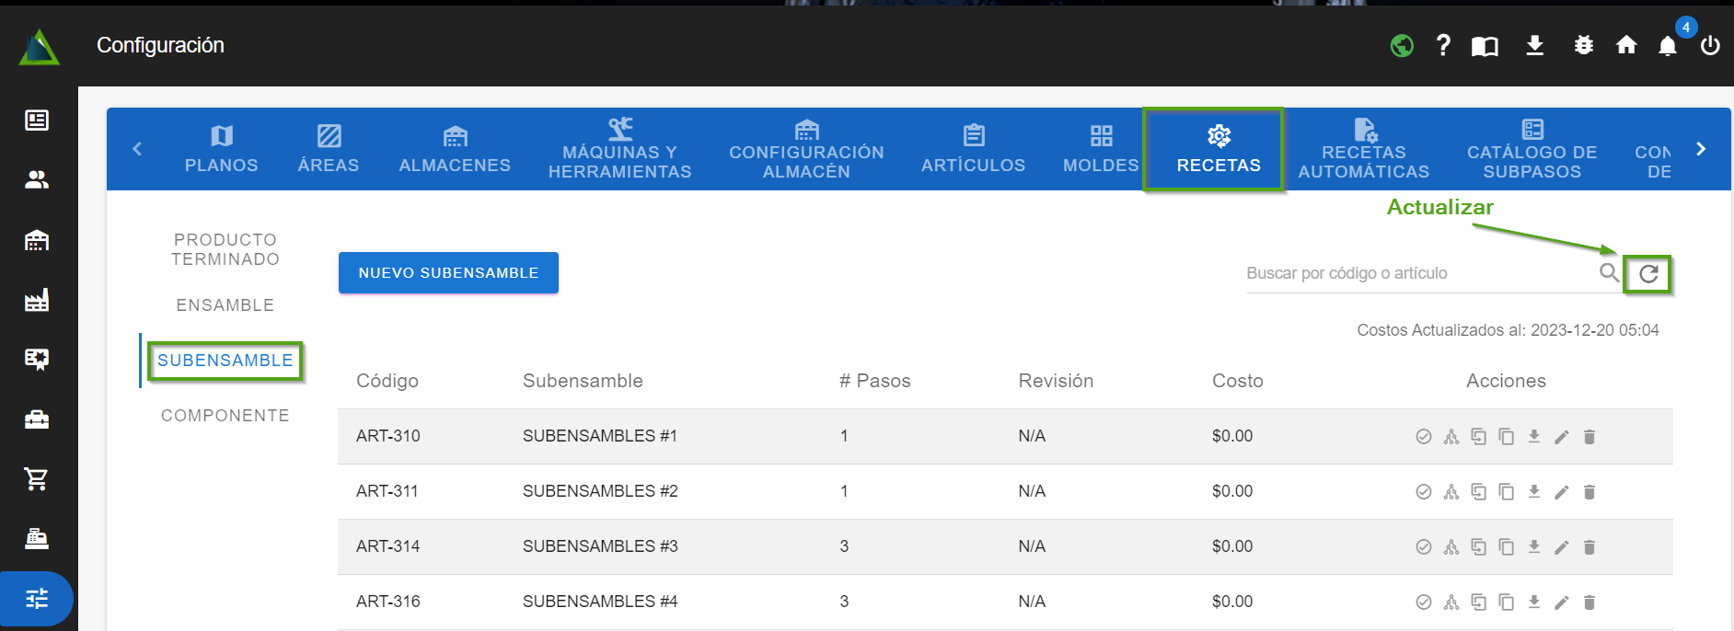This screenshot has width=1734, height=631.
Task: Select the Componente category
Action: (x=225, y=416)
